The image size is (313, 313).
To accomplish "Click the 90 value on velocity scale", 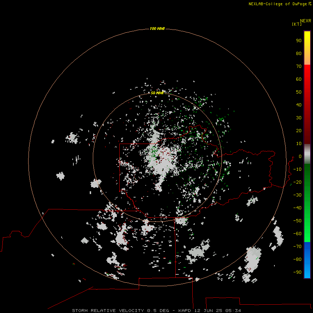I will (299, 41).
